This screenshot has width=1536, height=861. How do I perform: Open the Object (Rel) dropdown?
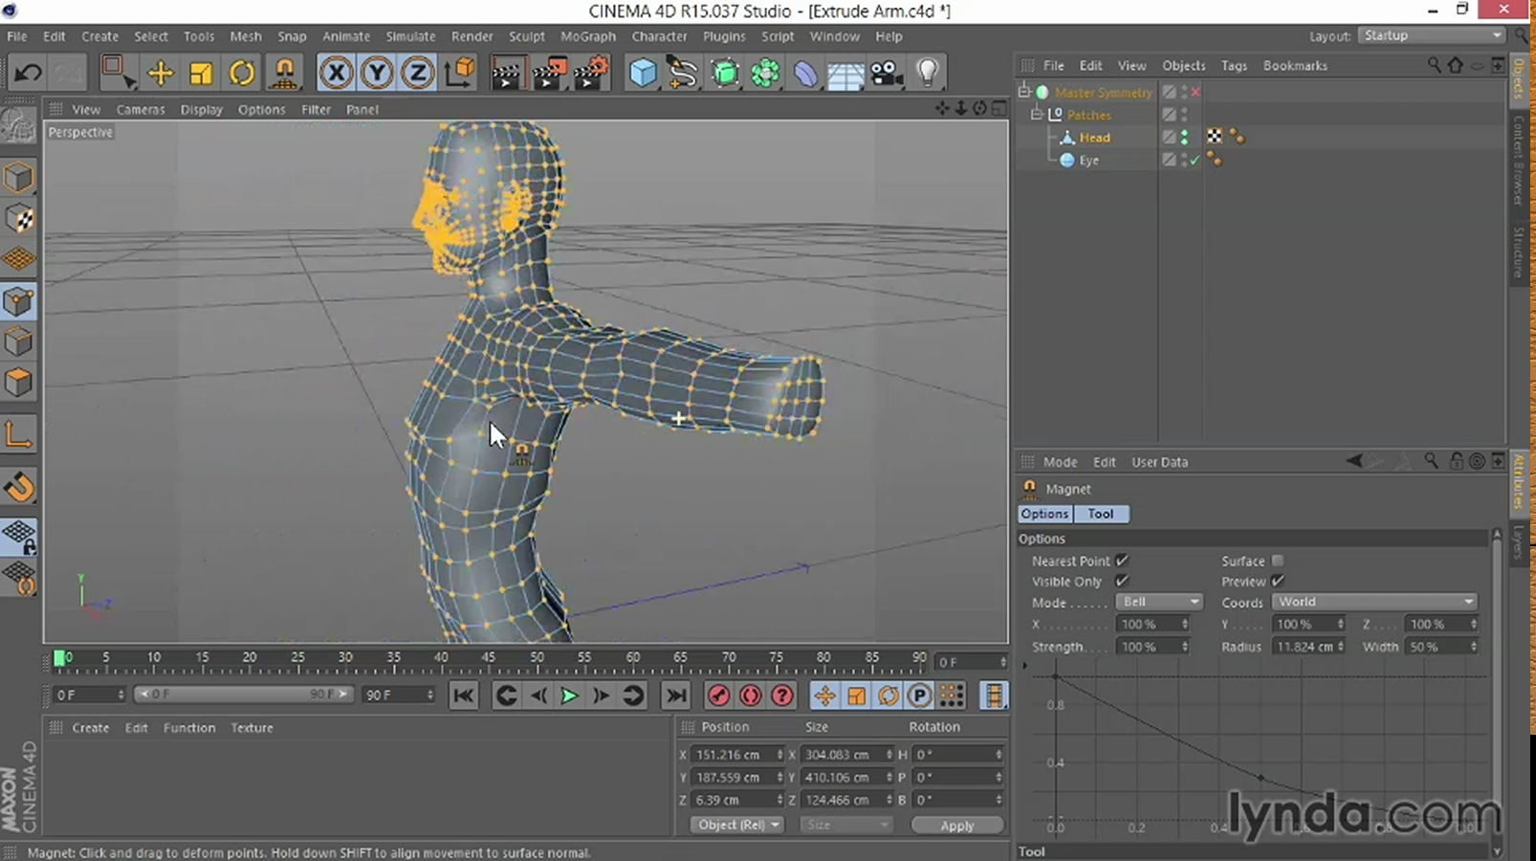tap(736, 825)
